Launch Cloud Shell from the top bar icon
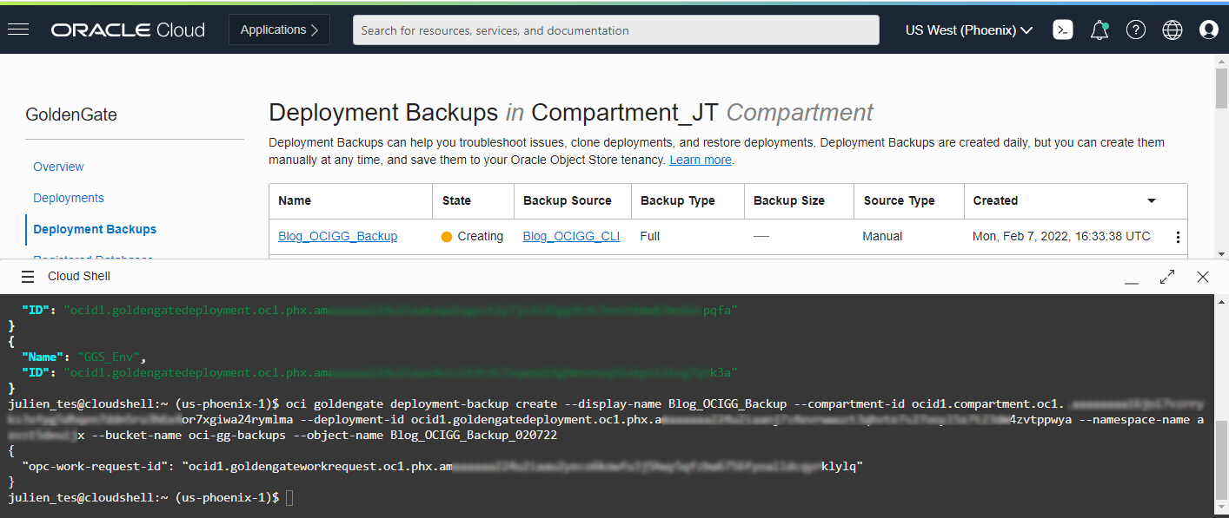The height and width of the screenshot is (518, 1229). (1062, 30)
